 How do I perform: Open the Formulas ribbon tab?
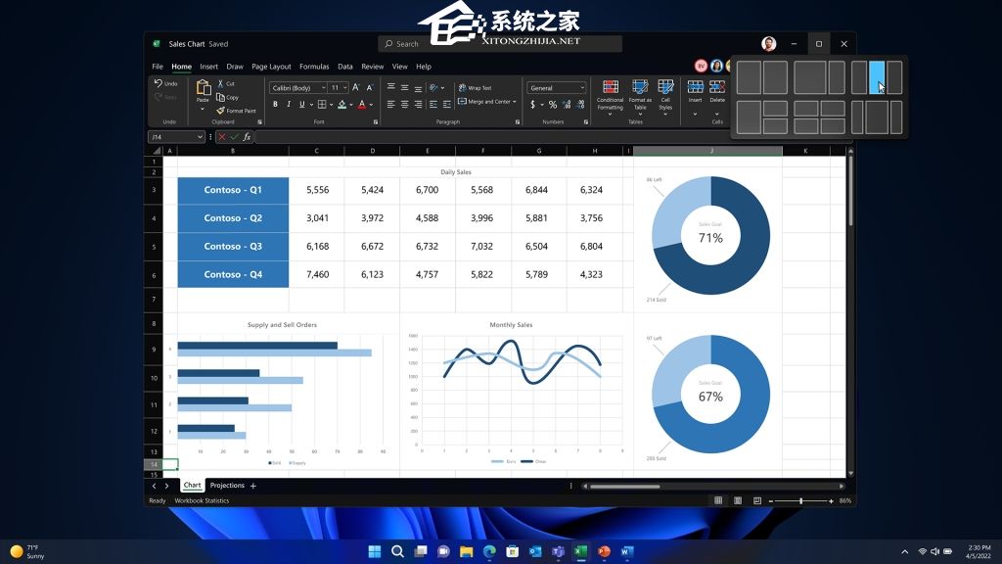314,67
